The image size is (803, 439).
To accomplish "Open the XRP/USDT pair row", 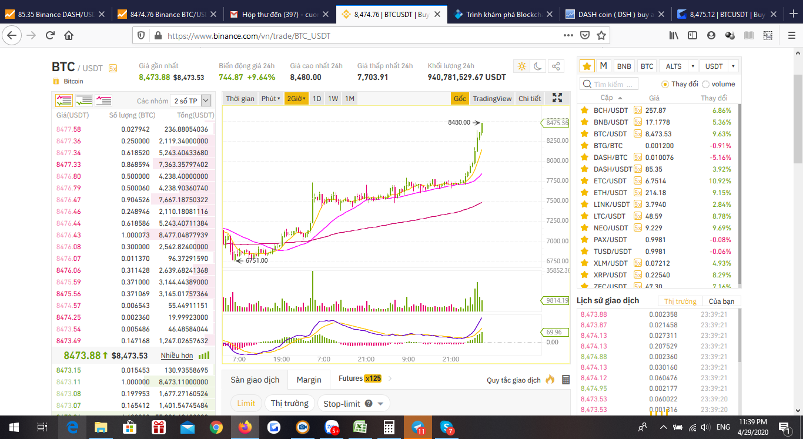I will (657, 274).
